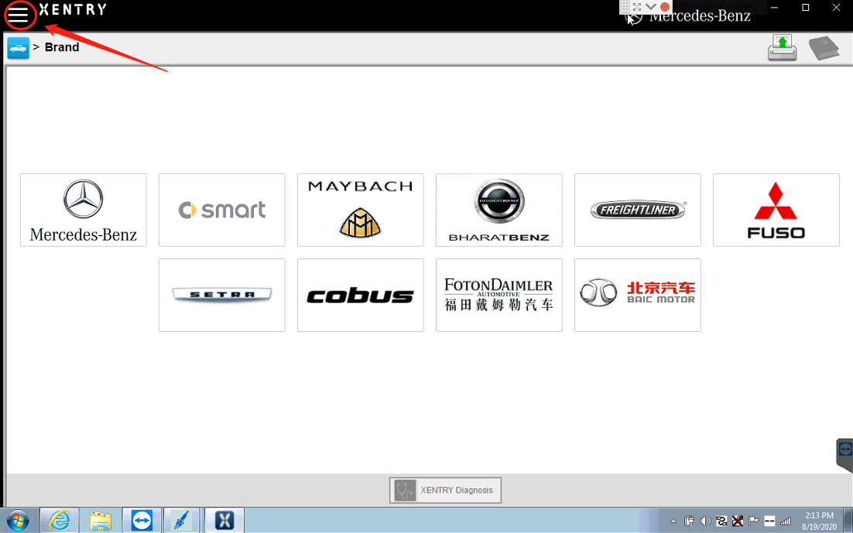This screenshot has height=533, width=853.
Task: Choose the Maybach brand tile
Action: pyautogui.click(x=361, y=210)
